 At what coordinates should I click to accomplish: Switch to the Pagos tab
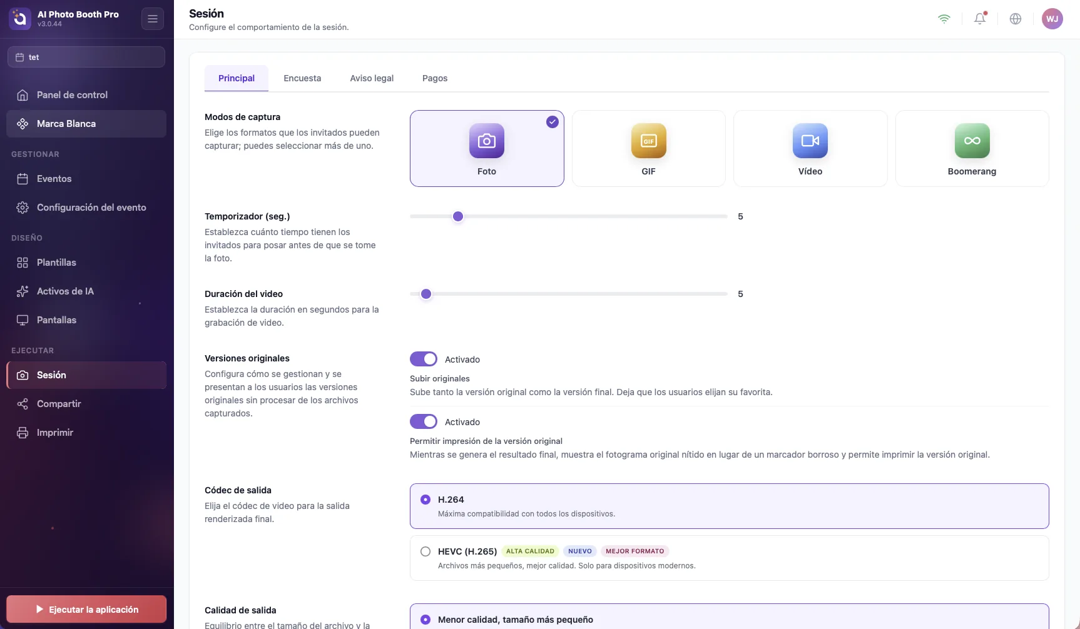pyautogui.click(x=435, y=78)
